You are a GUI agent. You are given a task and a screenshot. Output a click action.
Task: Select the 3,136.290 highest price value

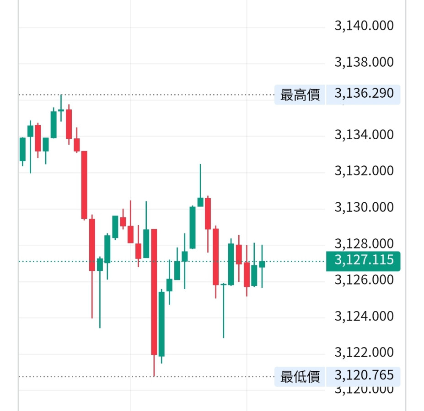pyautogui.click(x=364, y=94)
